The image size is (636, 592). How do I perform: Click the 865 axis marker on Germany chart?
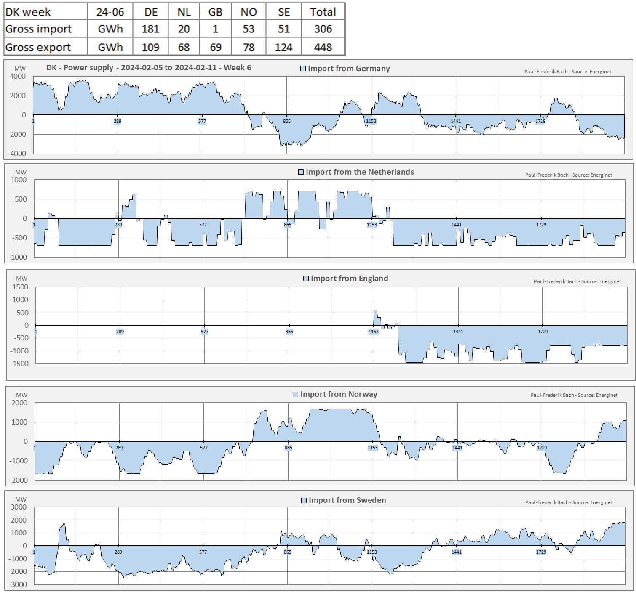click(x=286, y=121)
